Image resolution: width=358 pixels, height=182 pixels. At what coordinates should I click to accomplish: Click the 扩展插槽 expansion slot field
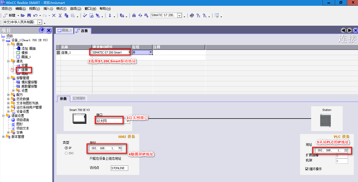pos(342,156)
